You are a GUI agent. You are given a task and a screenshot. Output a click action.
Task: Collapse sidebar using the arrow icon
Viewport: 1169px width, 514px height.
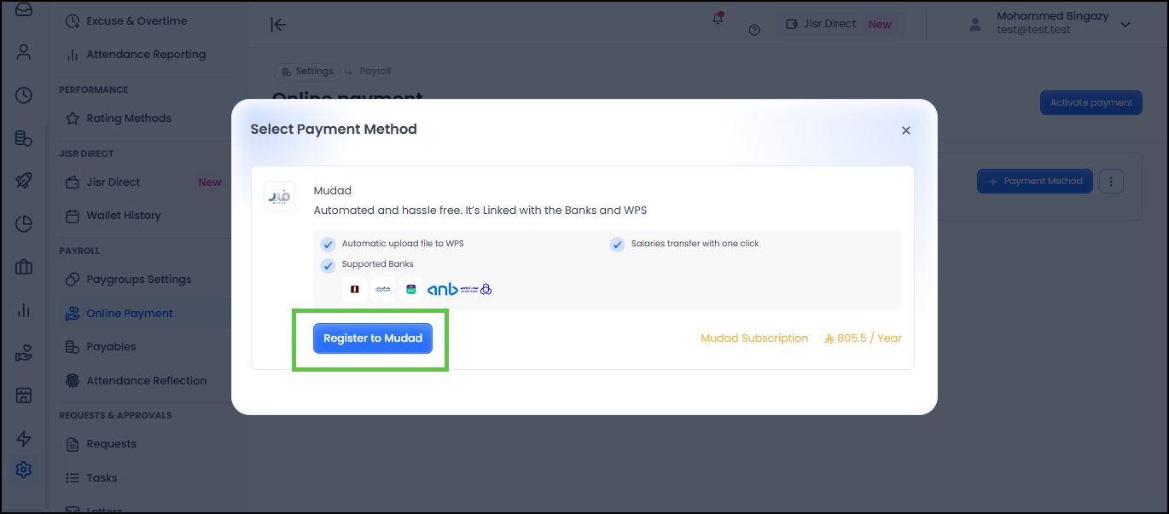pos(278,25)
